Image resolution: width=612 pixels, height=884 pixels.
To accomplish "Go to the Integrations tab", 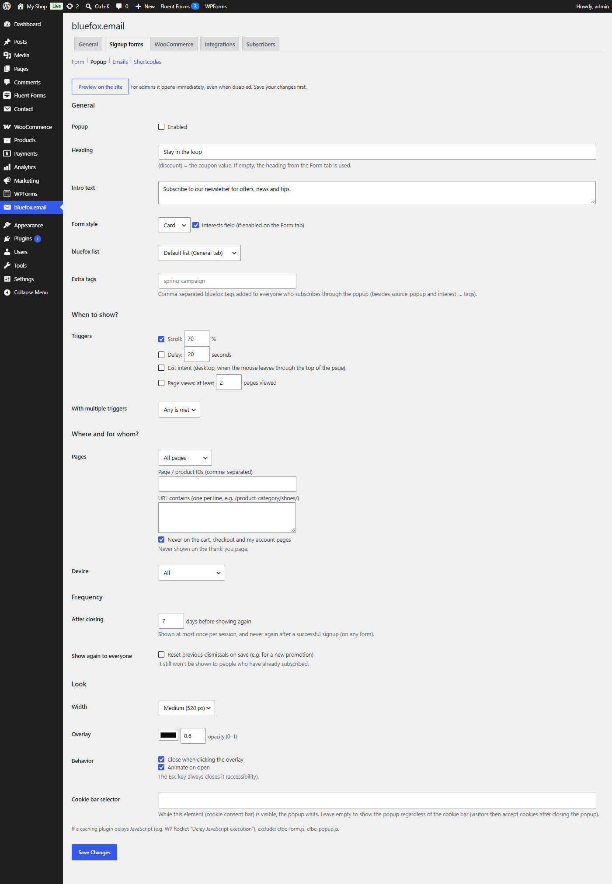I will point(220,44).
